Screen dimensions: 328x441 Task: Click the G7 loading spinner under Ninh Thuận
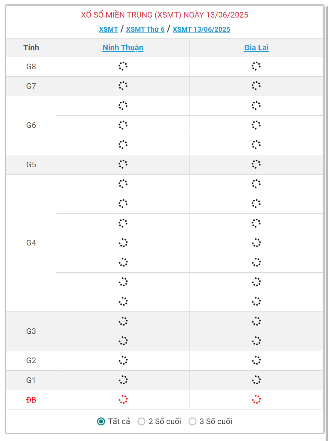pyautogui.click(x=123, y=86)
